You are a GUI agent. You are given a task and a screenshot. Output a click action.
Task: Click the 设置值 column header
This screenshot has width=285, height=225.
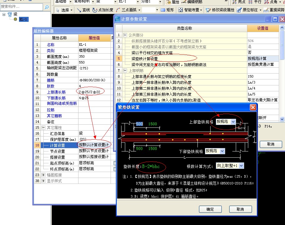(263, 28)
